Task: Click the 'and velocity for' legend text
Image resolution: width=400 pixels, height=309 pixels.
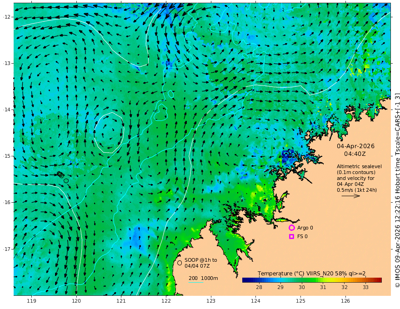Action: click(x=355, y=178)
